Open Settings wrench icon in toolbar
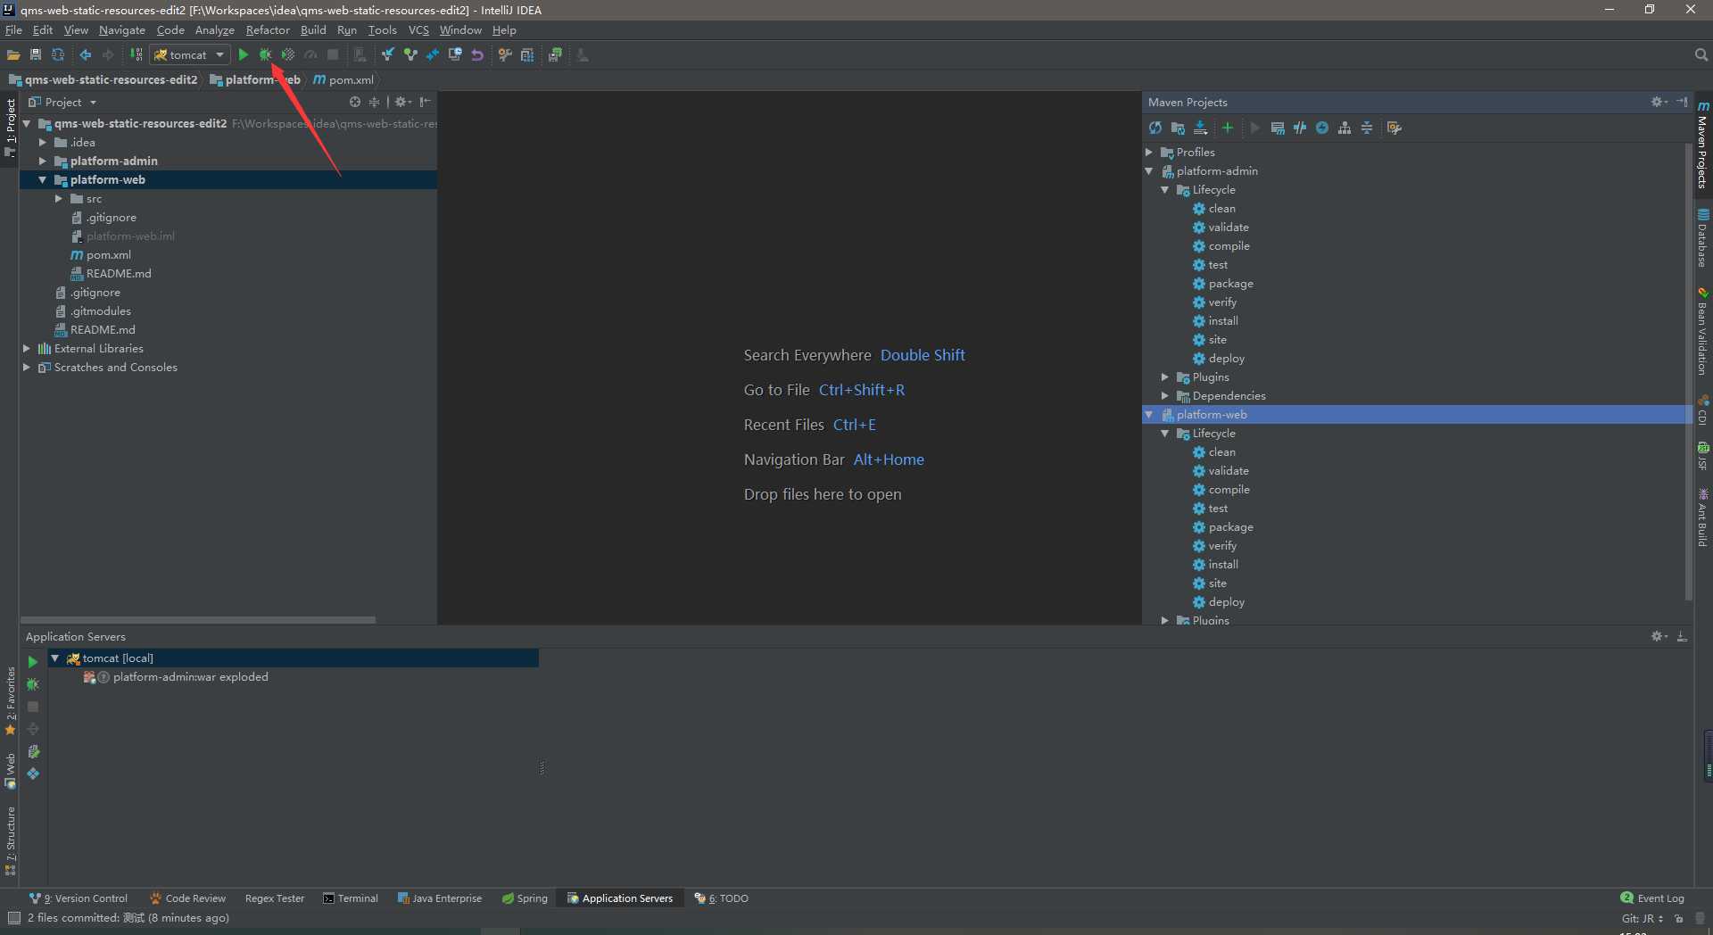 (505, 54)
